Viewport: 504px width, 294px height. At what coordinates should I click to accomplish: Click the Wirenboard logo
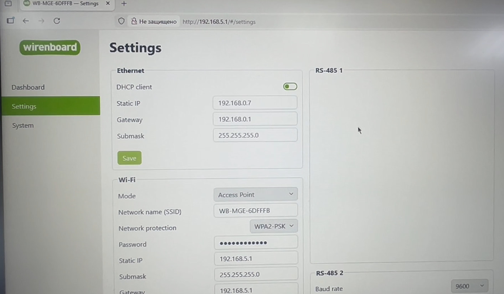pos(50,47)
